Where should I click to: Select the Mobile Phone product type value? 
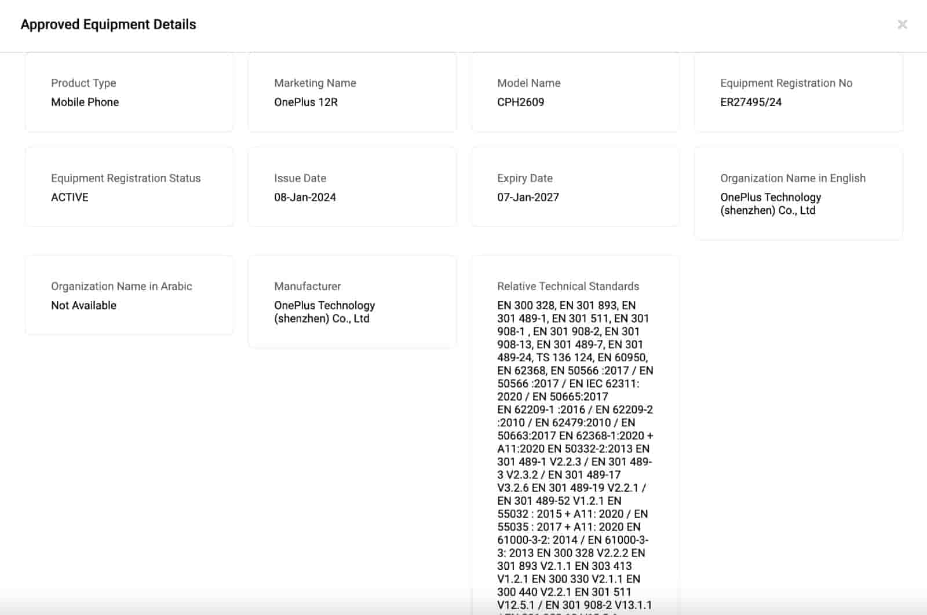(85, 102)
